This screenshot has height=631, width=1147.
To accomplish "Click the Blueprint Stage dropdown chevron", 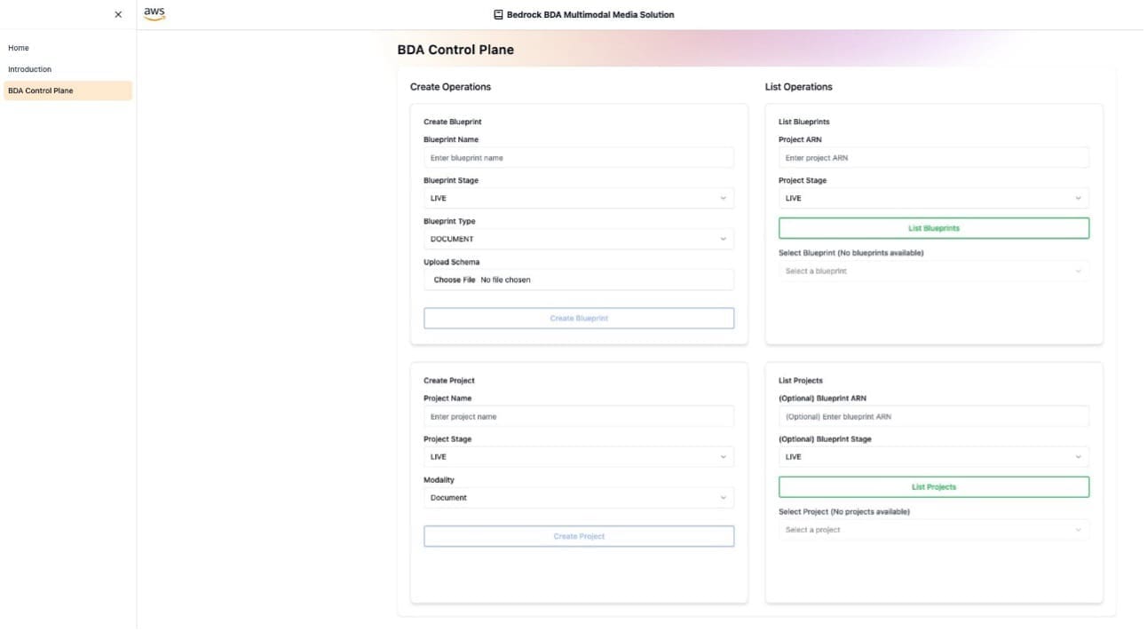I will [x=725, y=198].
